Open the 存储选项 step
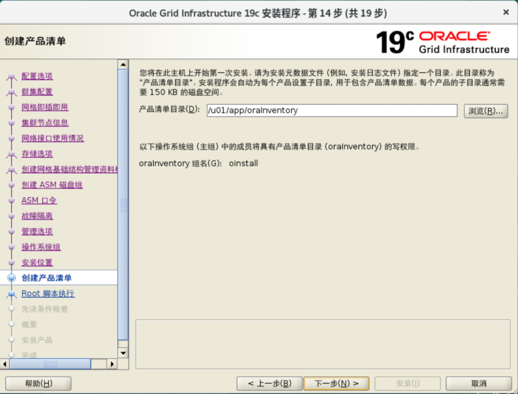Screen dimensions: 518x394 [x=37, y=154]
